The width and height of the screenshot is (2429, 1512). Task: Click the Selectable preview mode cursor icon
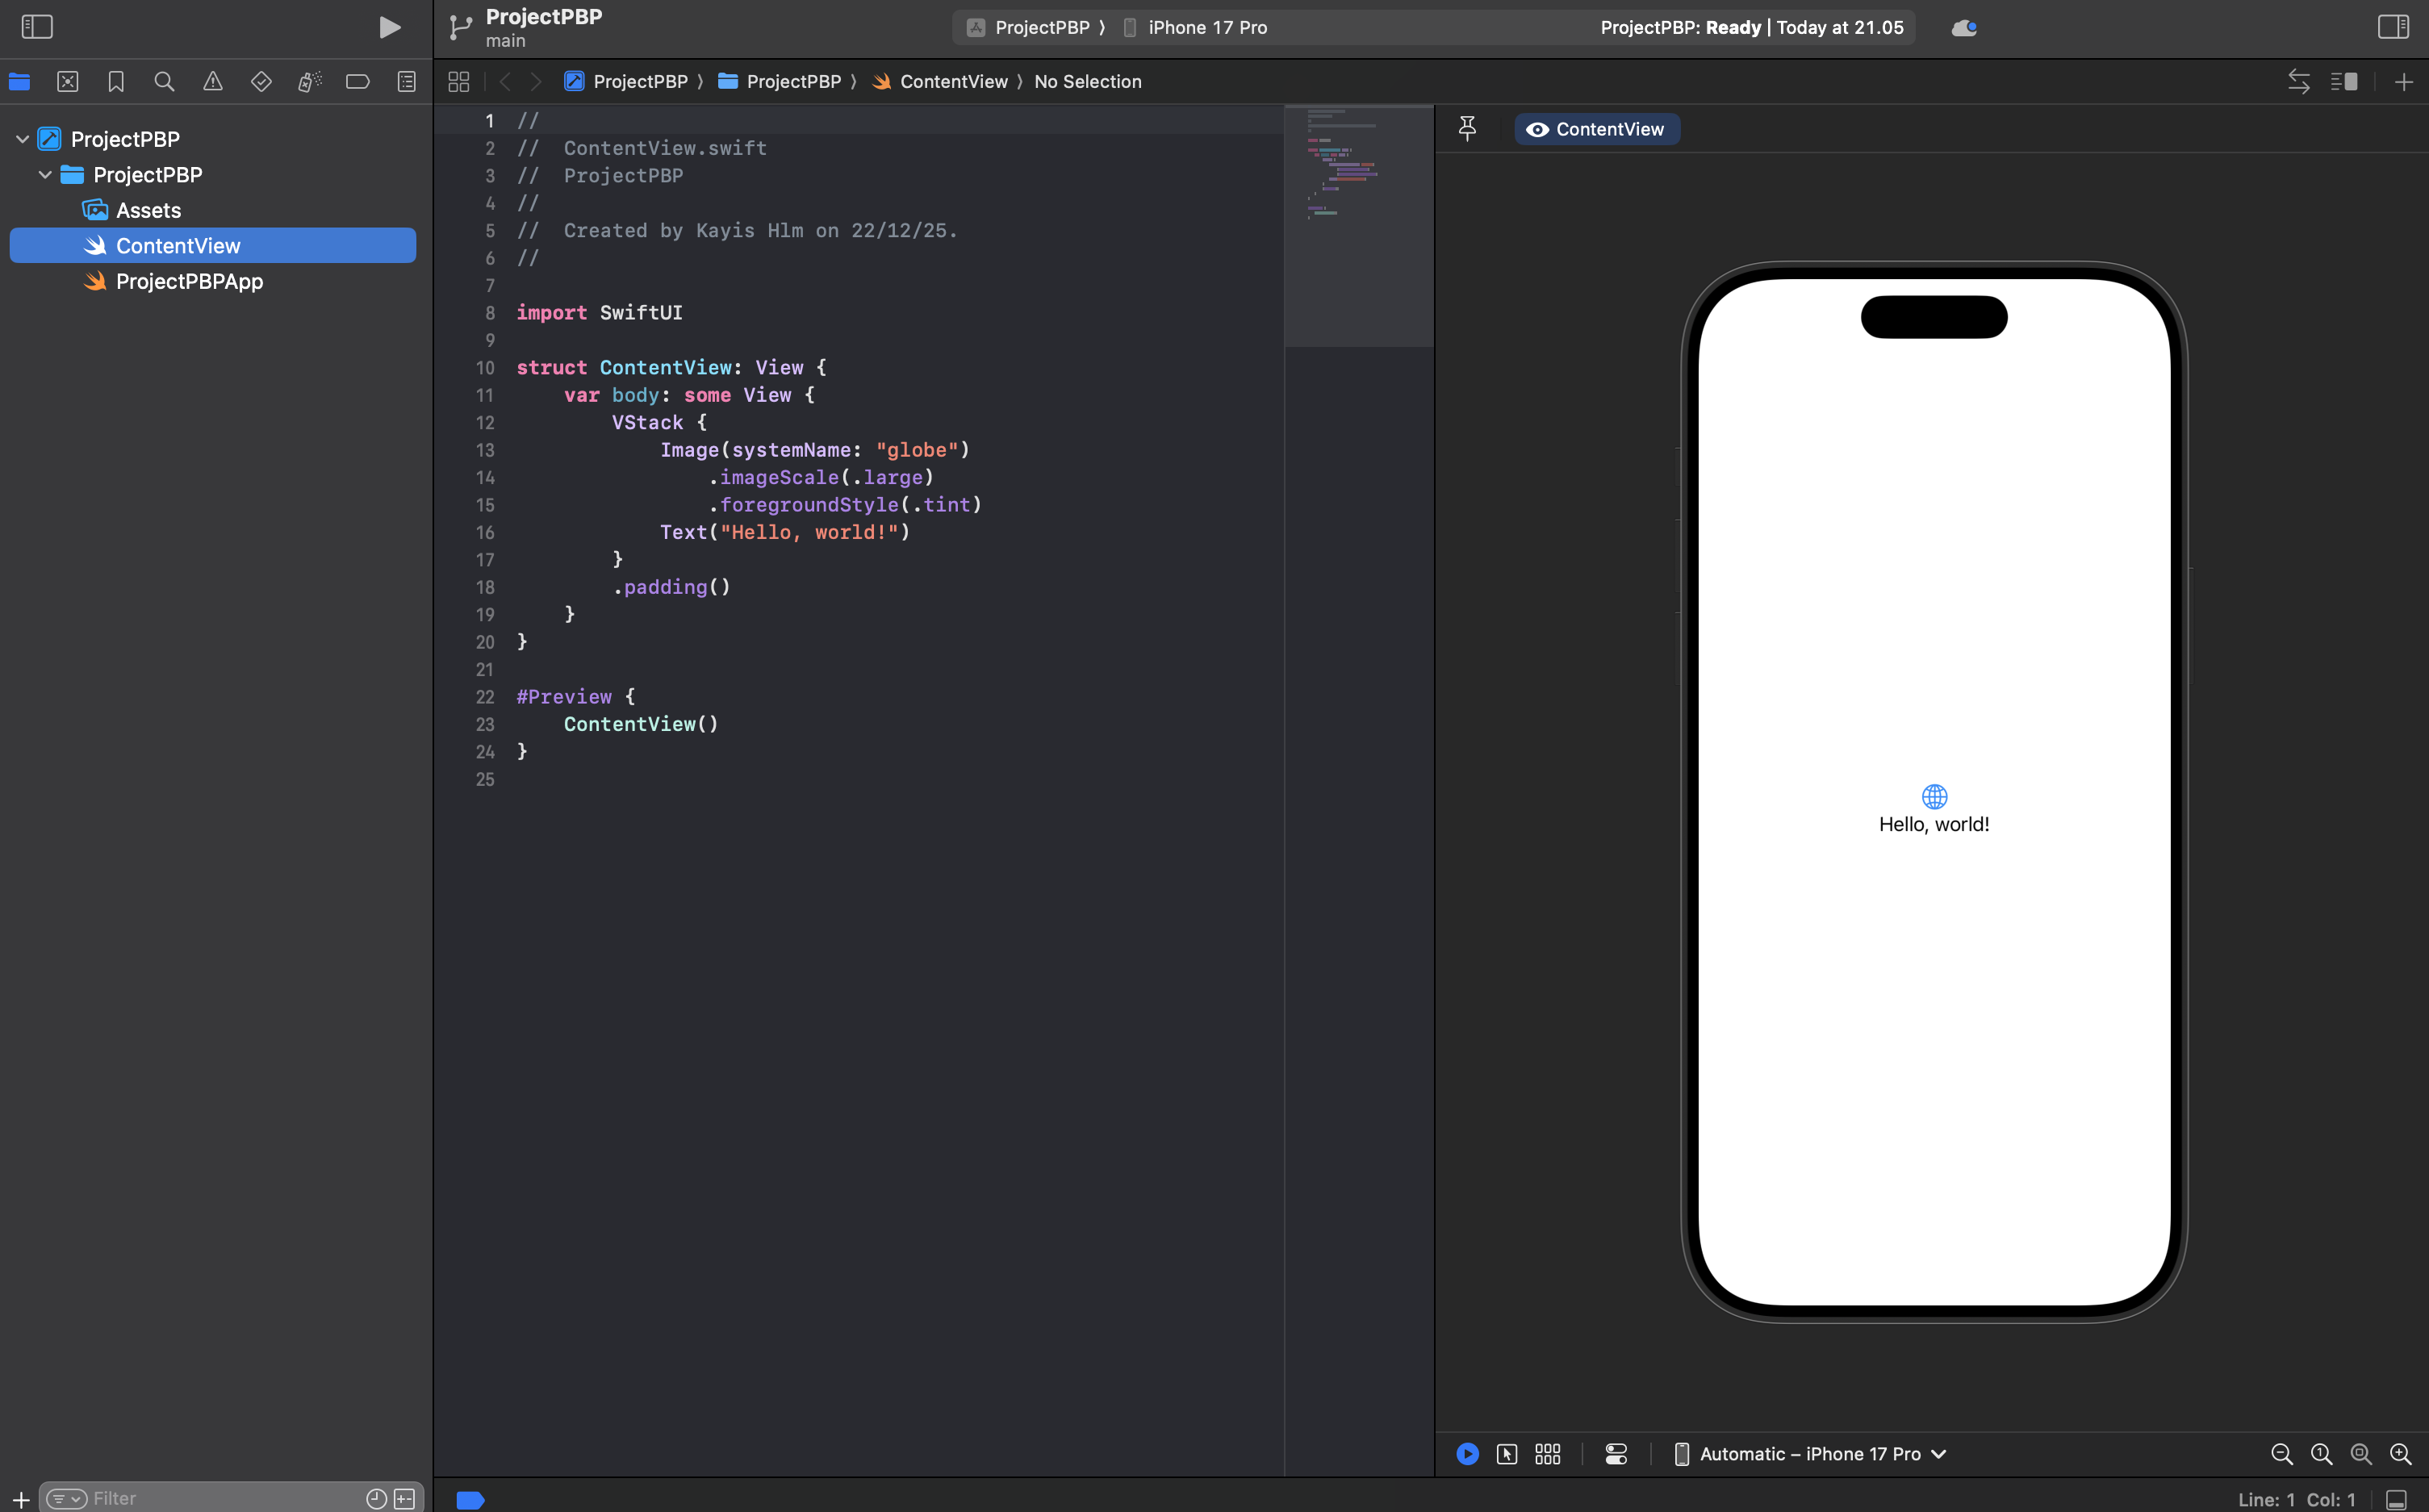[x=1506, y=1454]
